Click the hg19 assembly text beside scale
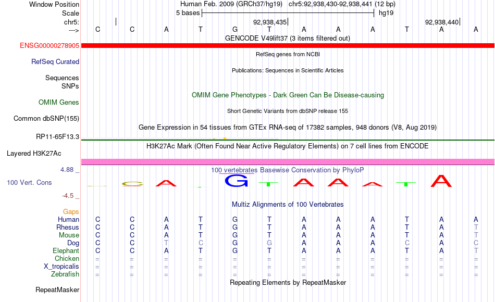This screenshot has width=495, height=302. (x=386, y=13)
